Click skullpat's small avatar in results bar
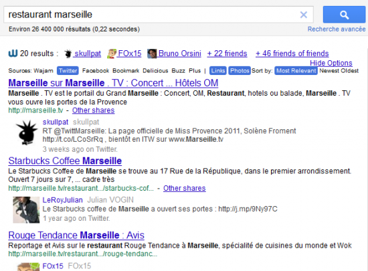 68,54
